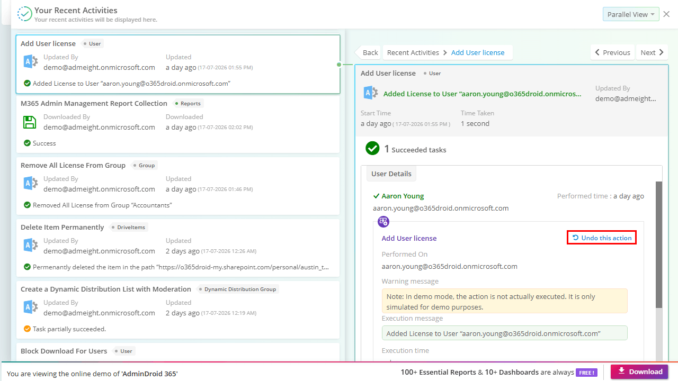The image size is (678, 381).
Task: Click the demo mode warning note
Action: coord(505,301)
